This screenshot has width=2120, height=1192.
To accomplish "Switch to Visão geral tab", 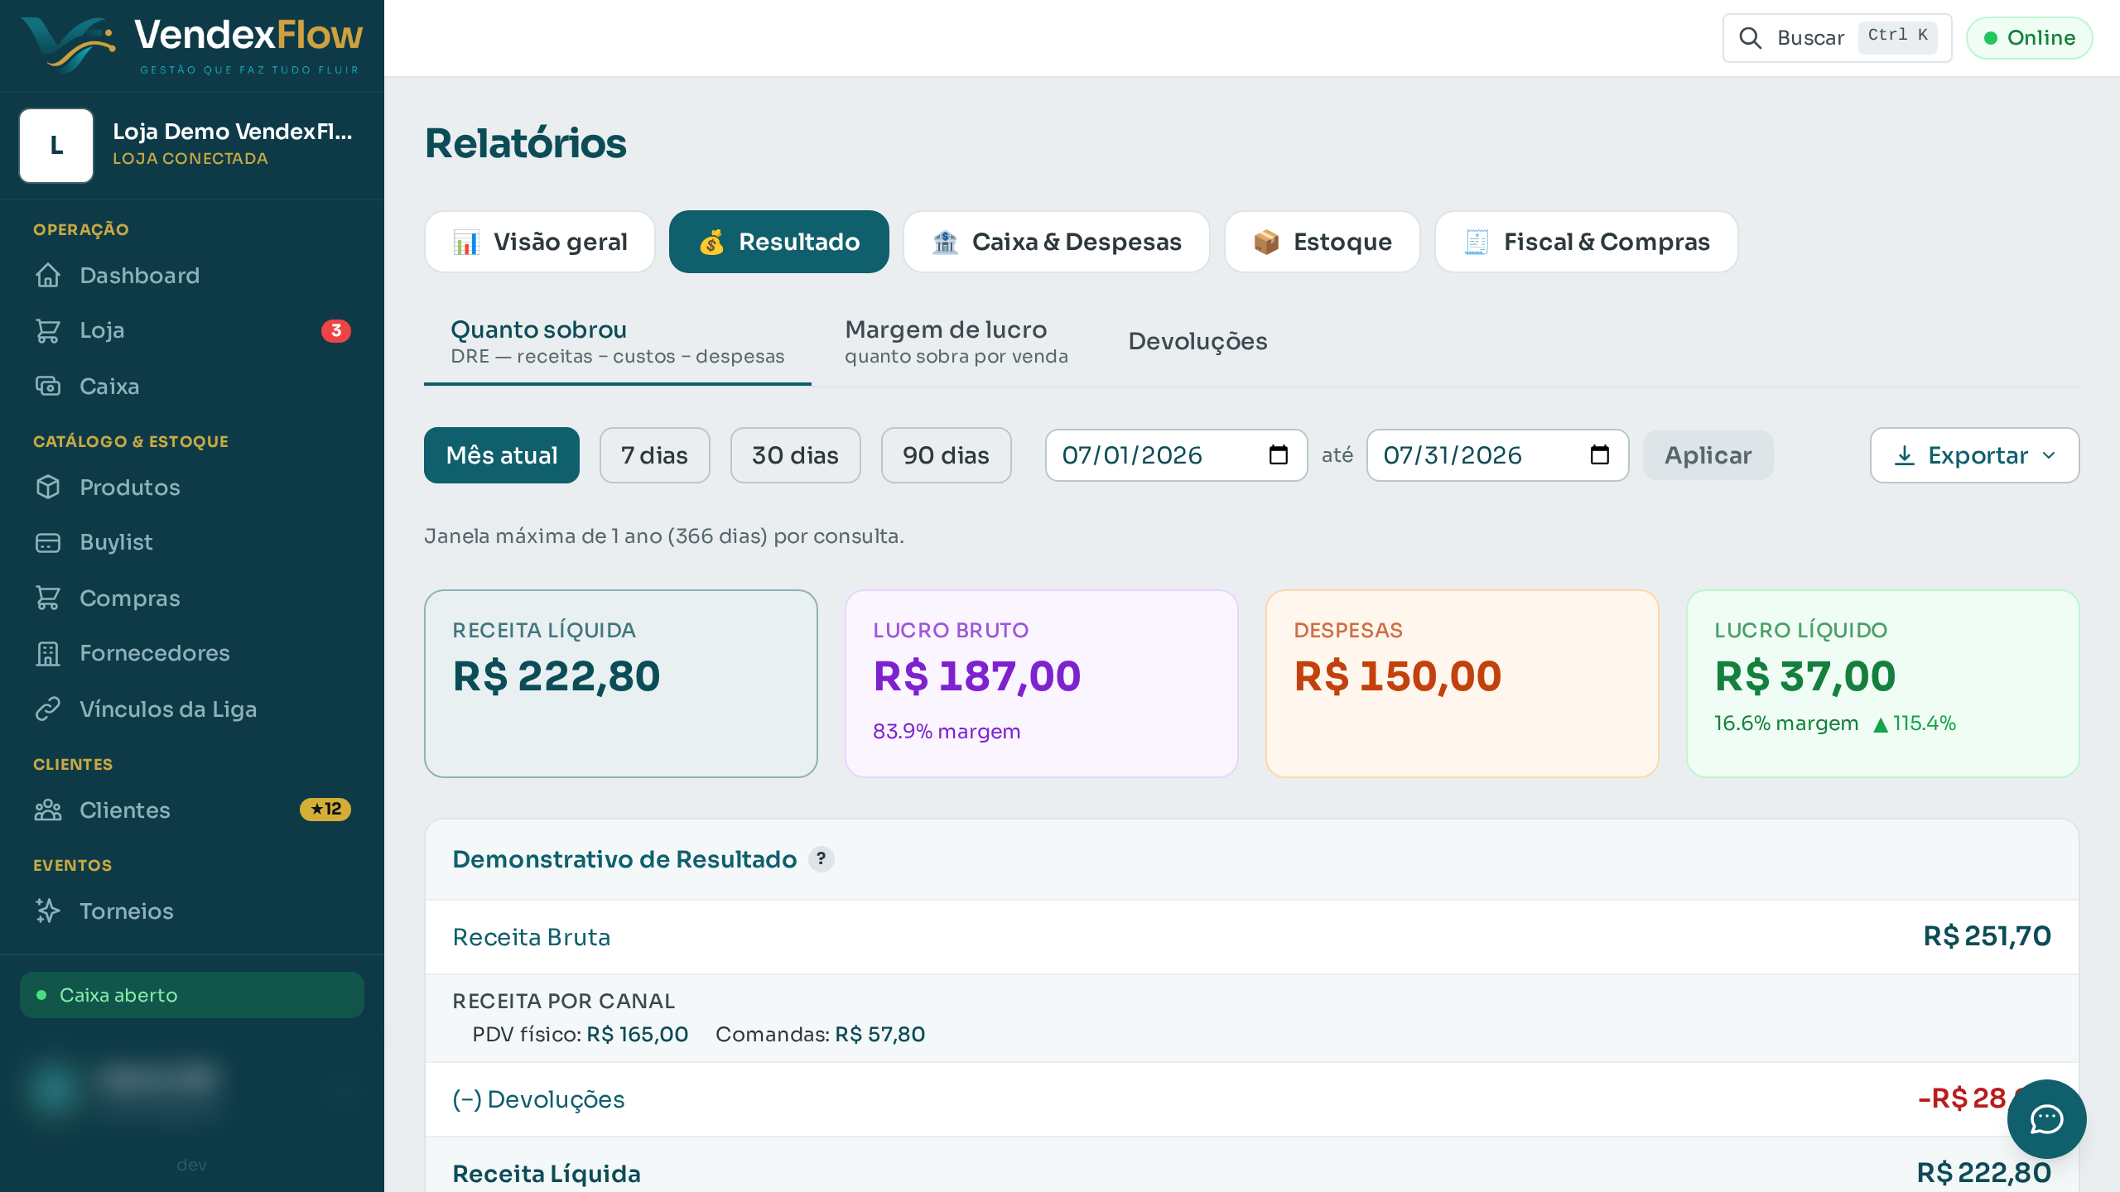I will 540,242.
